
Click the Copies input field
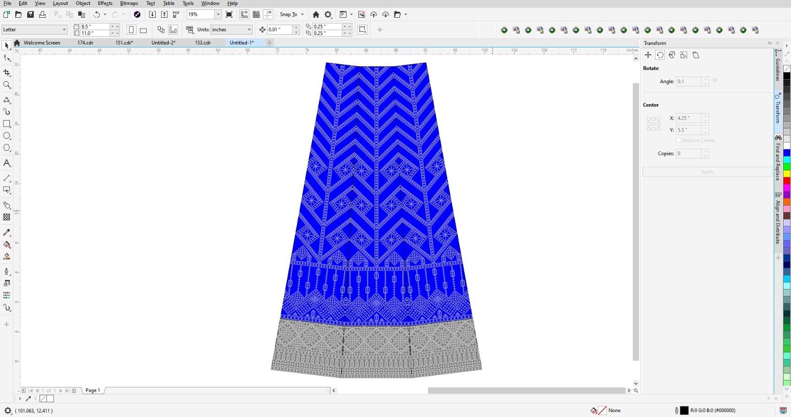point(689,154)
